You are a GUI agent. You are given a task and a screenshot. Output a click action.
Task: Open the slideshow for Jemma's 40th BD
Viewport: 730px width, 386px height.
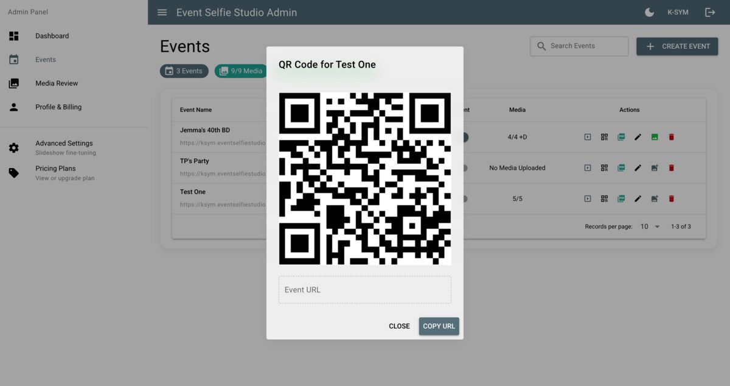pos(587,137)
